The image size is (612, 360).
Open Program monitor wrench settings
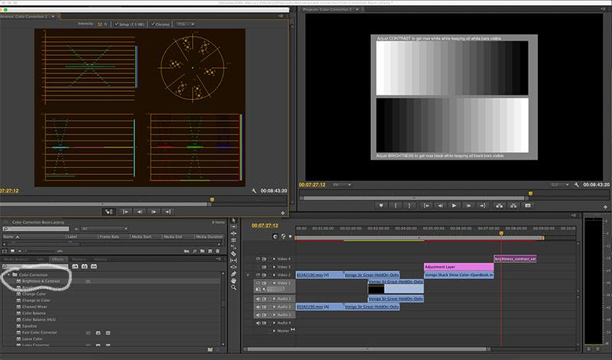coord(577,185)
